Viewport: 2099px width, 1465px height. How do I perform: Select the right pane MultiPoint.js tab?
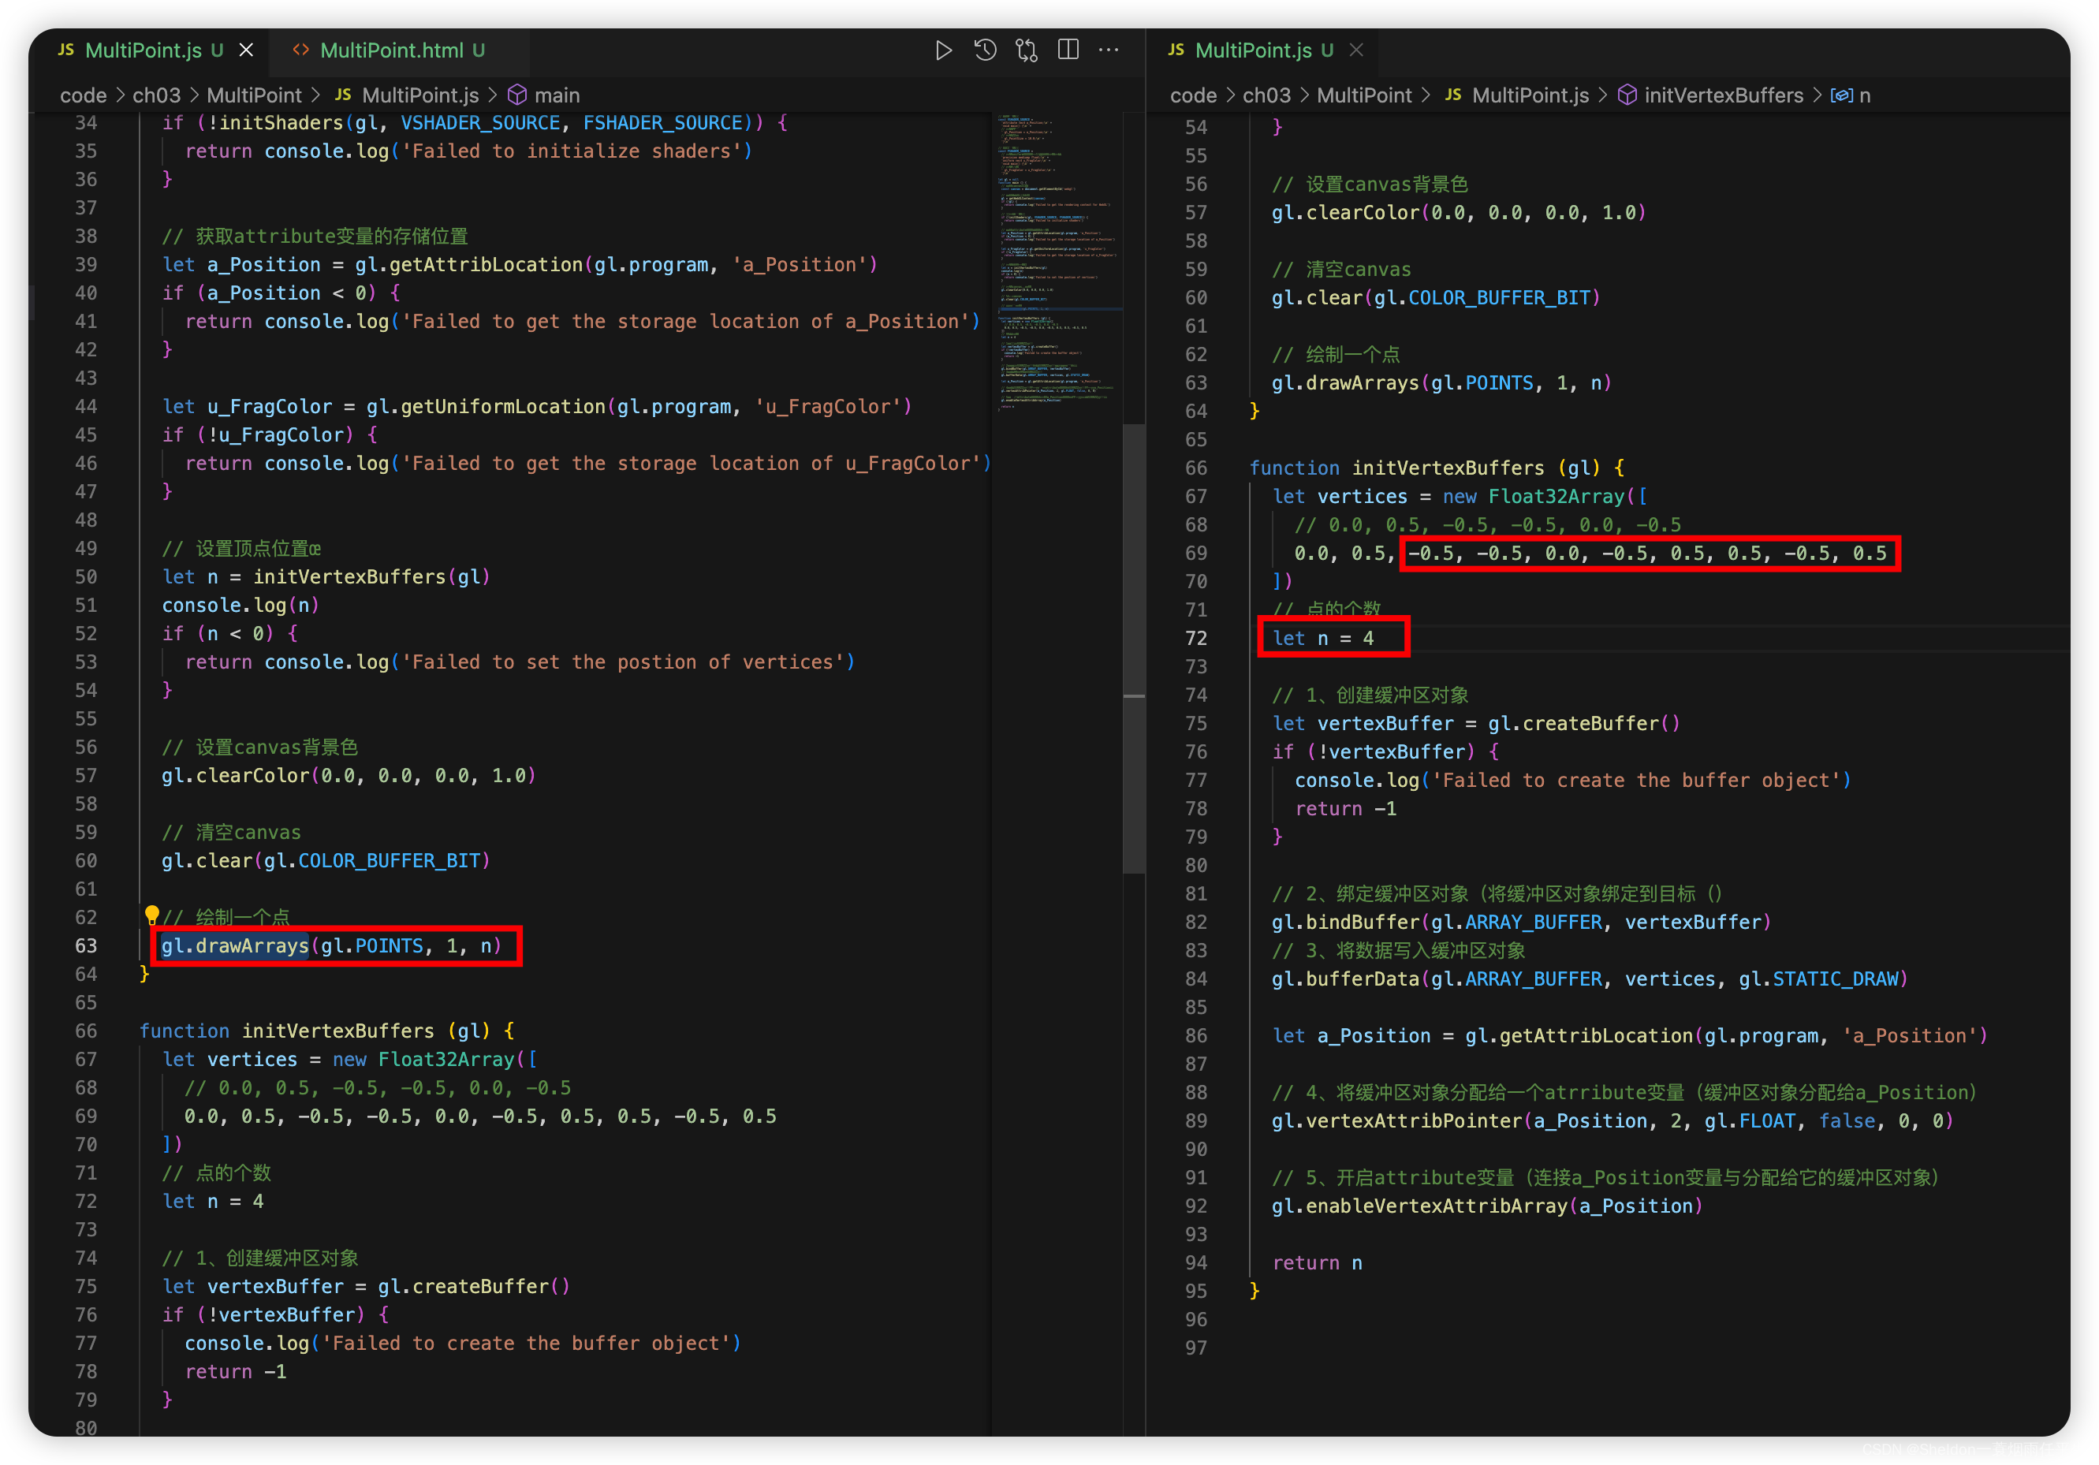click(x=1252, y=50)
